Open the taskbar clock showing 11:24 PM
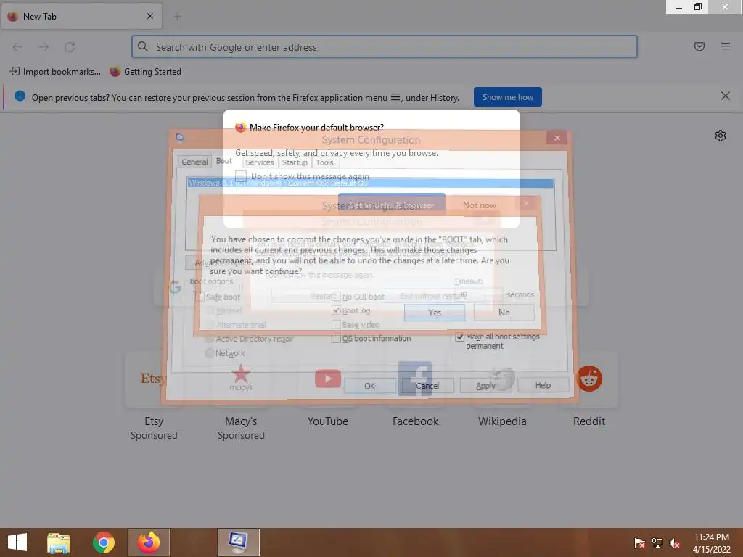Image resolution: width=743 pixels, height=557 pixels. 712,543
